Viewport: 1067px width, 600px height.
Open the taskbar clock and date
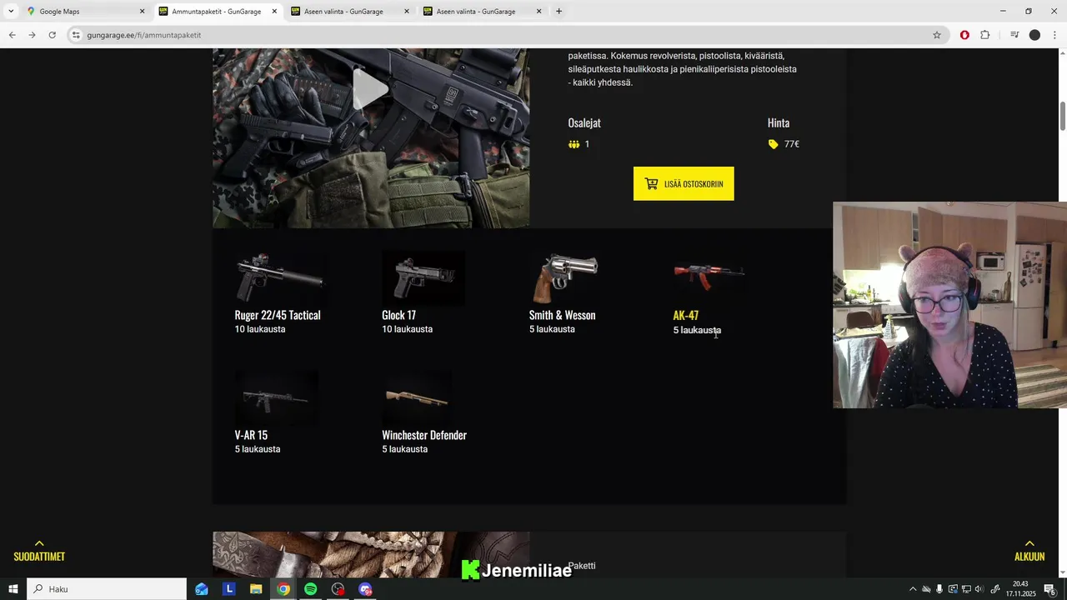click(x=1020, y=589)
